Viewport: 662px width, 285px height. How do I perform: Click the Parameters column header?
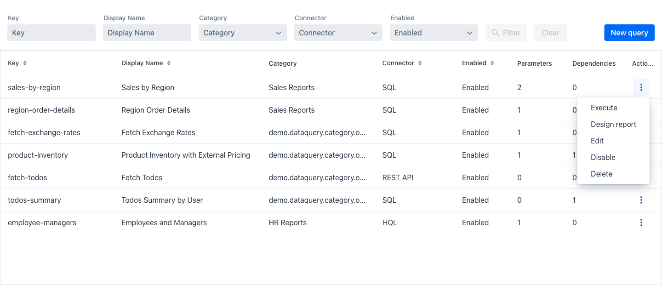tap(534, 63)
